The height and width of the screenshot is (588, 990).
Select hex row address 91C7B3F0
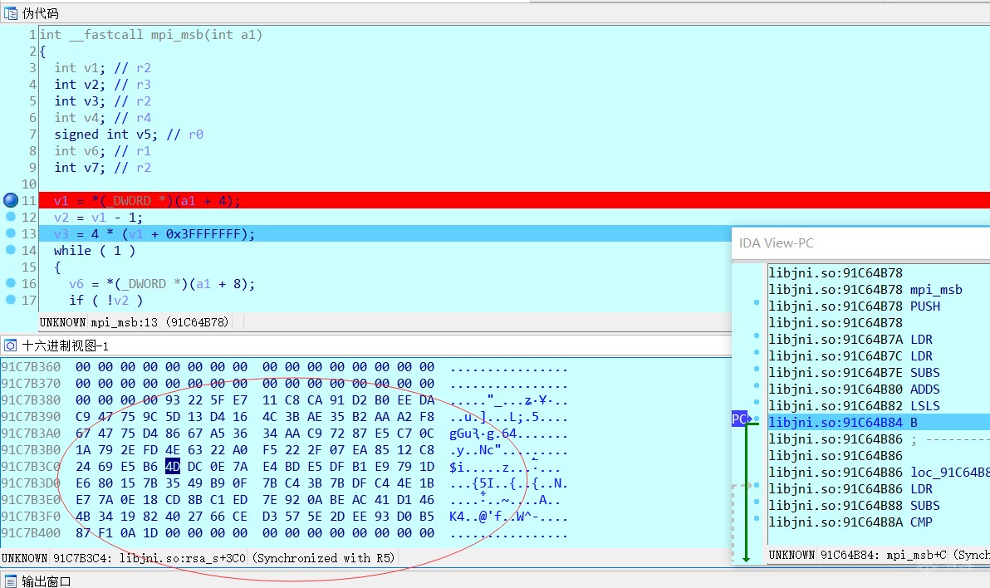pyautogui.click(x=31, y=517)
